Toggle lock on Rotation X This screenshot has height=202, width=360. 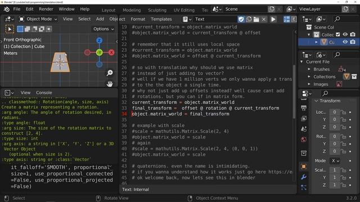pos(344,136)
